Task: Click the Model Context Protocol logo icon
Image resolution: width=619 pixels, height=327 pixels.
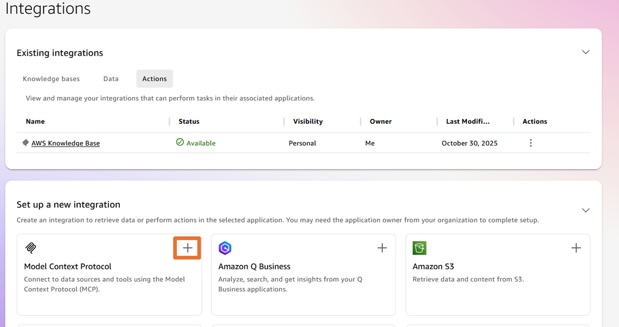Action: click(x=31, y=248)
